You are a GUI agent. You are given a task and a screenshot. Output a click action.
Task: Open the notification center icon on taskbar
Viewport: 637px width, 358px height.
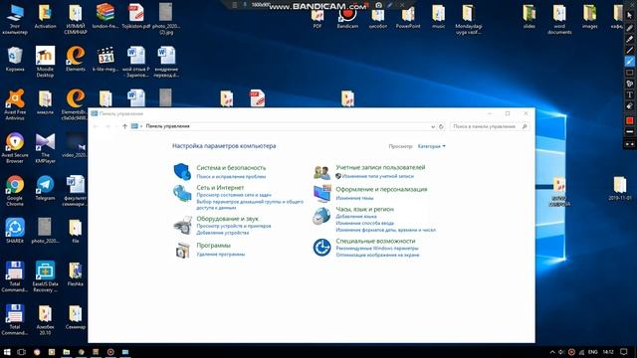point(624,352)
